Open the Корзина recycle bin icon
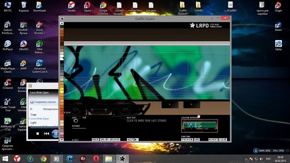Screen dimensions: 290x163 (x=24, y=7)
